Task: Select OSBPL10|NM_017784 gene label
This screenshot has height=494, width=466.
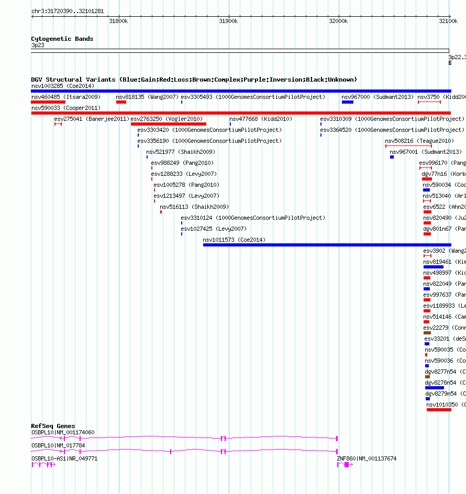Action: pyautogui.click(x=58, y=446)
